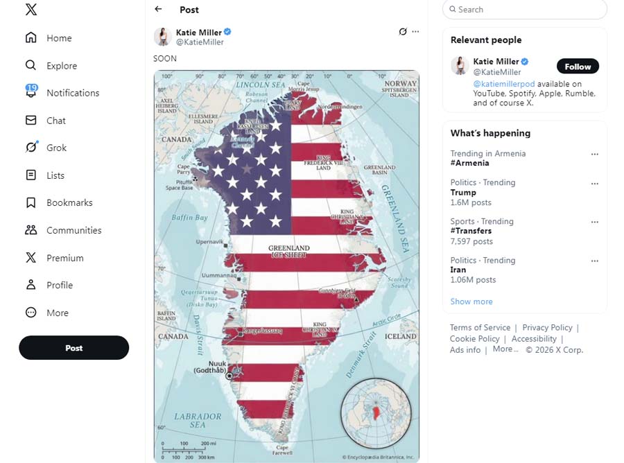Open the Notifications bell icon
Viewport: 624px width, 463px height.
tap(31, 92)
